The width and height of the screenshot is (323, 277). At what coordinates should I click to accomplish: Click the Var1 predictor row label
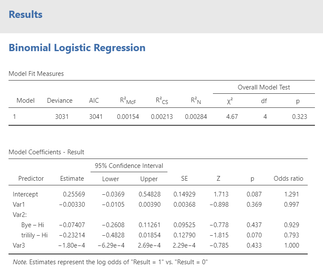[20, 205]
